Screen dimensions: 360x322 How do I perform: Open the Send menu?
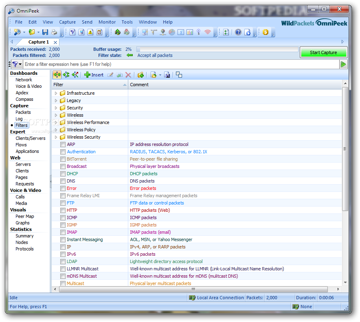[x=87, y=22]
